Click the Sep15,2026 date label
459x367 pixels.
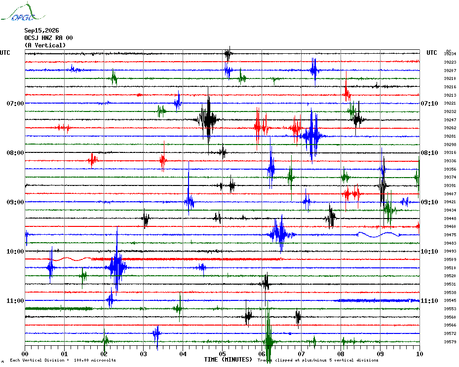[41, 31]
